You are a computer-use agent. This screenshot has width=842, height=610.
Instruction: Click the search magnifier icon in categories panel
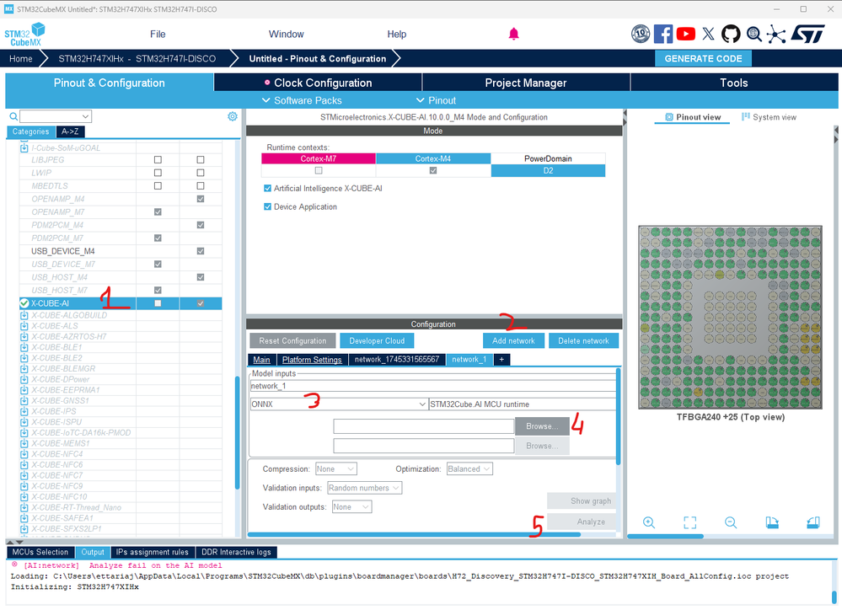pyautogui.click(x=13, y=116)
